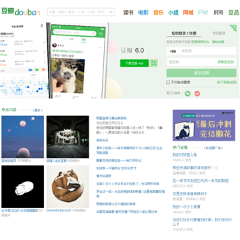
Task: Open the planets over blue sky album thumbnail
Action: coord(23,137)
